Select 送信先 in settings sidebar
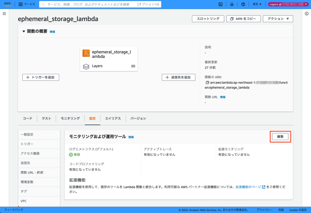 (39, 163)
